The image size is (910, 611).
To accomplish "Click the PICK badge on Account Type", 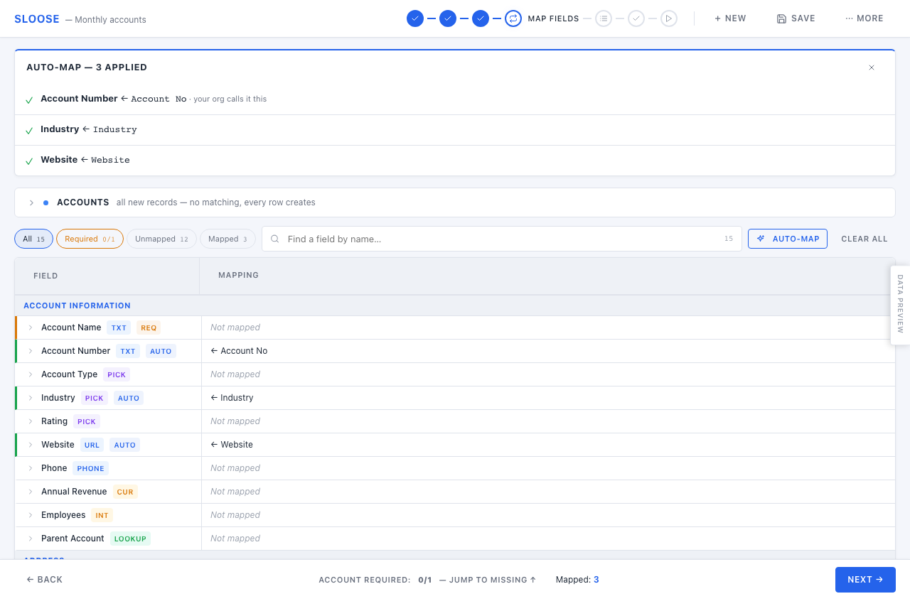I will [117, 374].
